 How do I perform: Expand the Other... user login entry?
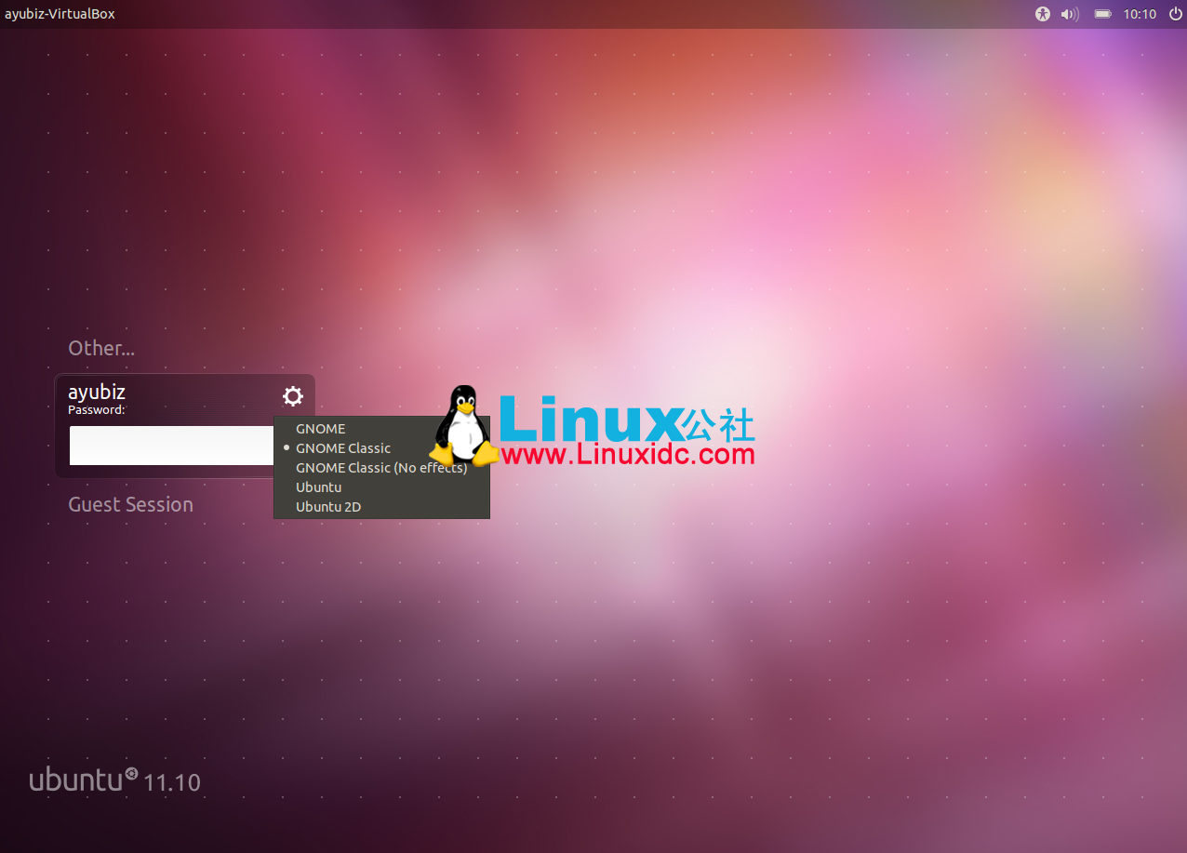click(x=101, y=348)
